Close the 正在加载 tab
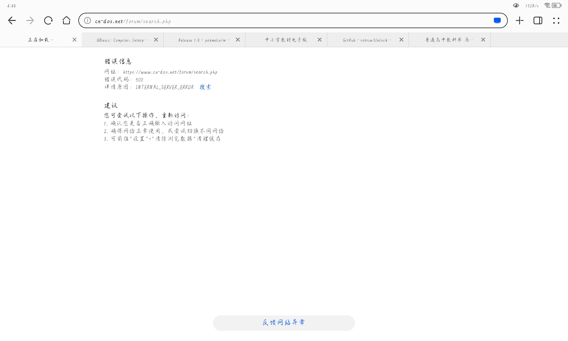Image resolution: width=568 pixels, height=341 pixels. [x=74, y=40]
